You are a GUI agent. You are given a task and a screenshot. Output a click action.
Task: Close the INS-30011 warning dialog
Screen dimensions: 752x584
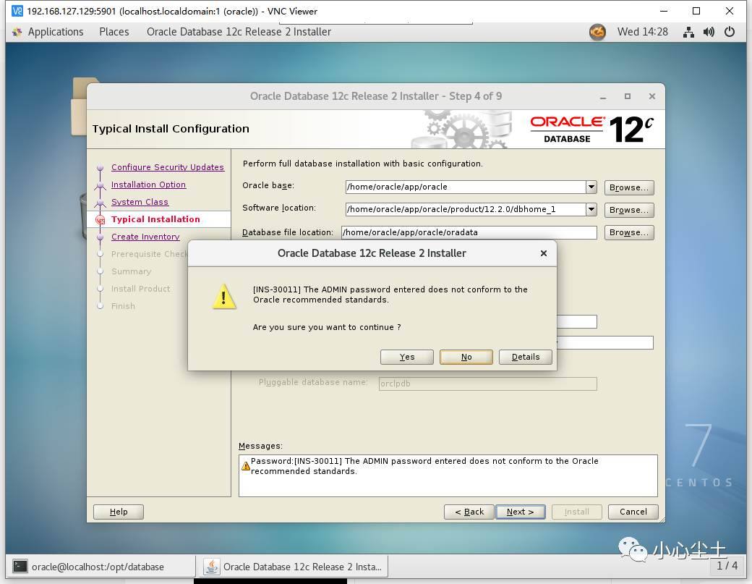[x=543, y=253]
